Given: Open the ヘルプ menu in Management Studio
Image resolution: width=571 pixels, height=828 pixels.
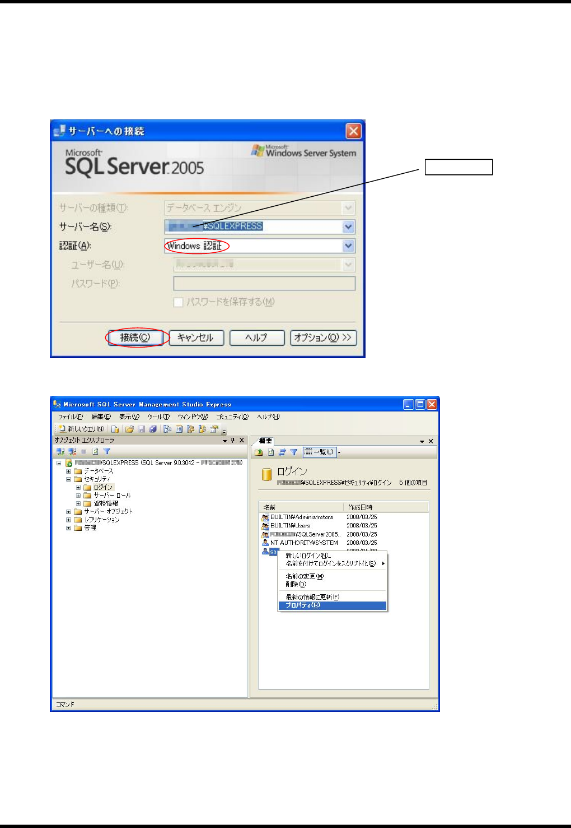Looking at the screenshot, I should 268,417.
